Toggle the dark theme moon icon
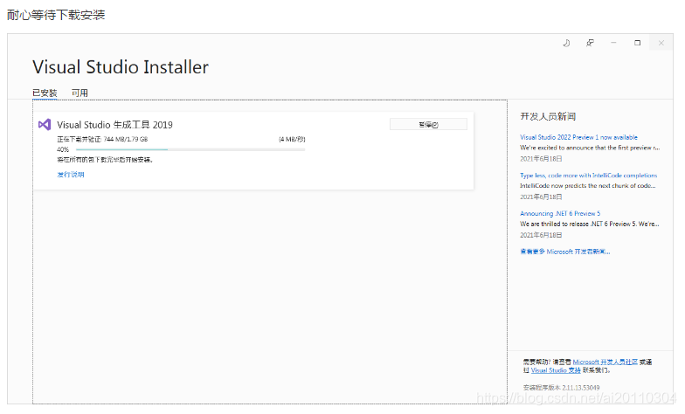 [566, 43]
